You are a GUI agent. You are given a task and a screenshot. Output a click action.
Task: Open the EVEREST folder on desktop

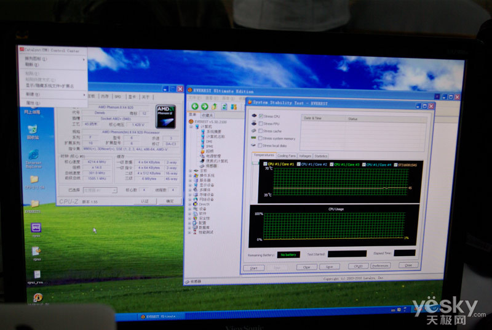pyautogui.click(x=33, y=206)
